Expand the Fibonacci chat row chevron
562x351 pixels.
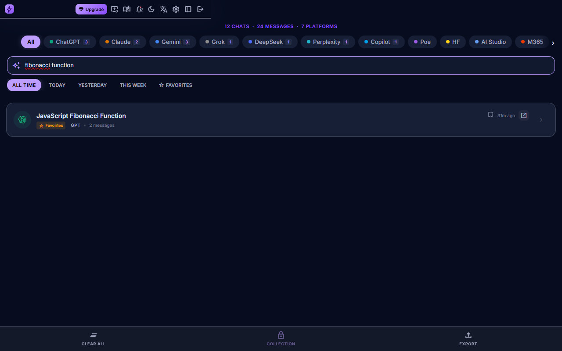[541, 120]
